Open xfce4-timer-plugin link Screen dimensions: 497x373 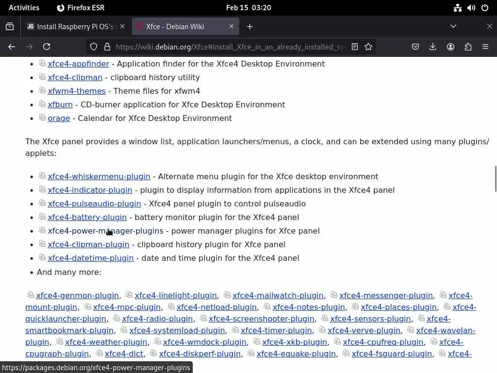[x=276, y=331]
